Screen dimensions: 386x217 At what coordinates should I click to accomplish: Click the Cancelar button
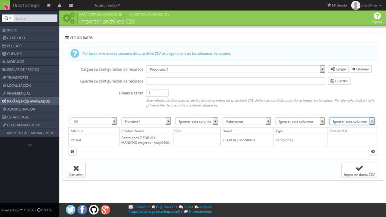[76, 170]
